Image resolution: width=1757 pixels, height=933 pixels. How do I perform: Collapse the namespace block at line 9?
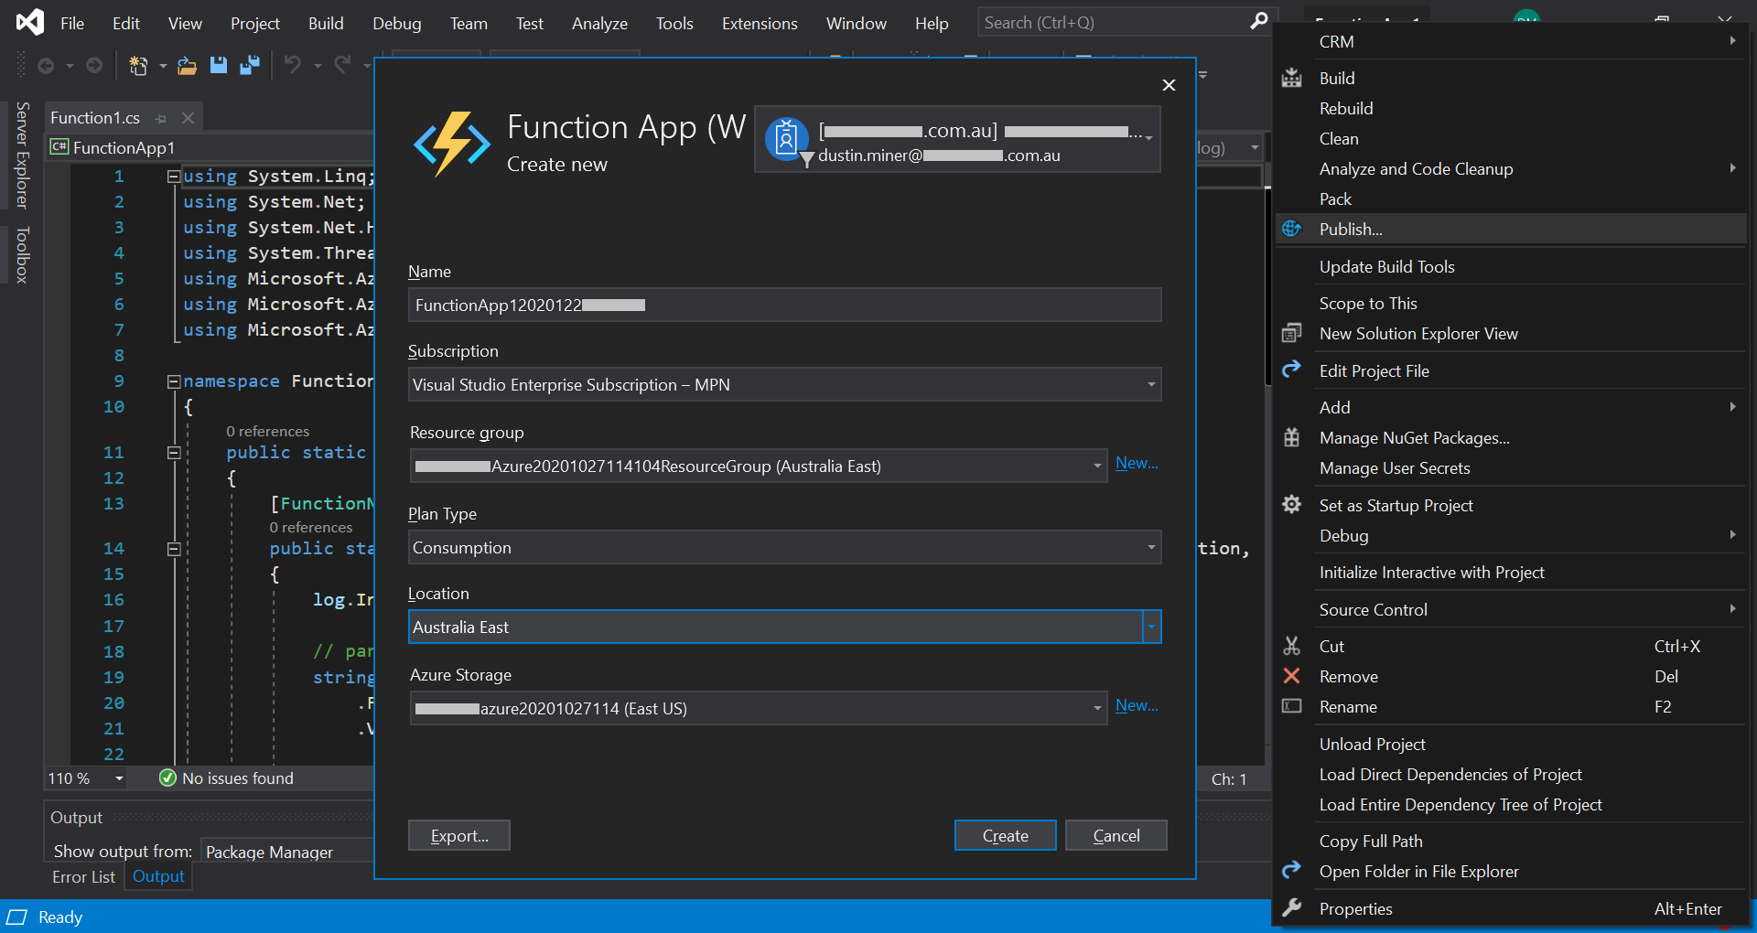(x=174, y=381)
